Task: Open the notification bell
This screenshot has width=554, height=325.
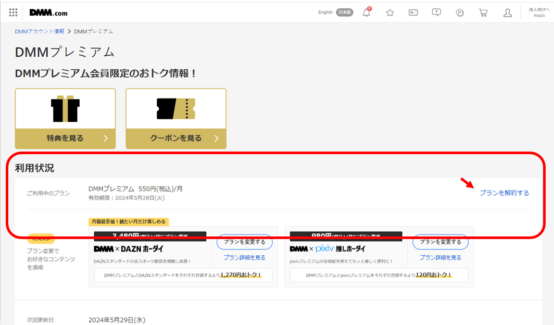Action: (x=367, y=12)
